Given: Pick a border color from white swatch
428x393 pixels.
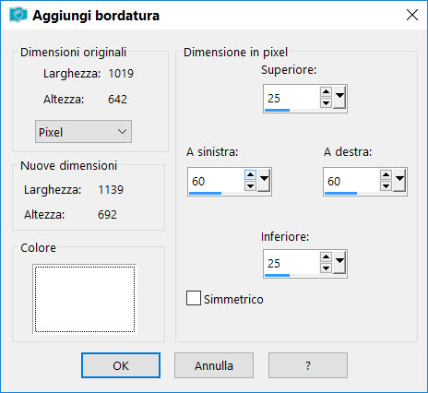Looking at the screenshot, I should point(85,299).
